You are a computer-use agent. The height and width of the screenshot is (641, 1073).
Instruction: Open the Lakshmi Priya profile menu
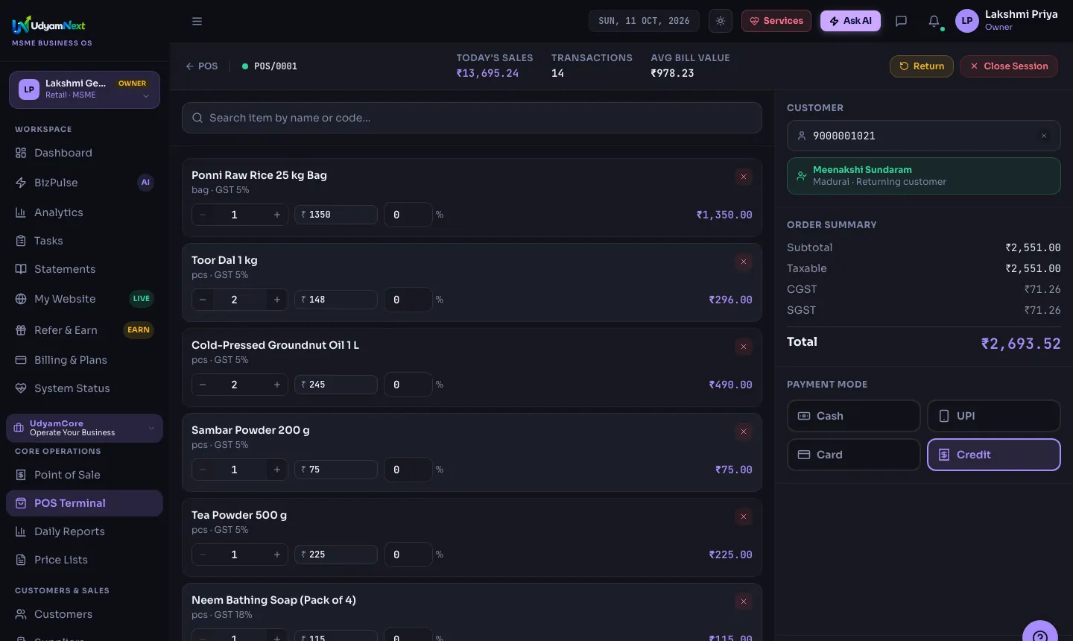pos(1007,21)
